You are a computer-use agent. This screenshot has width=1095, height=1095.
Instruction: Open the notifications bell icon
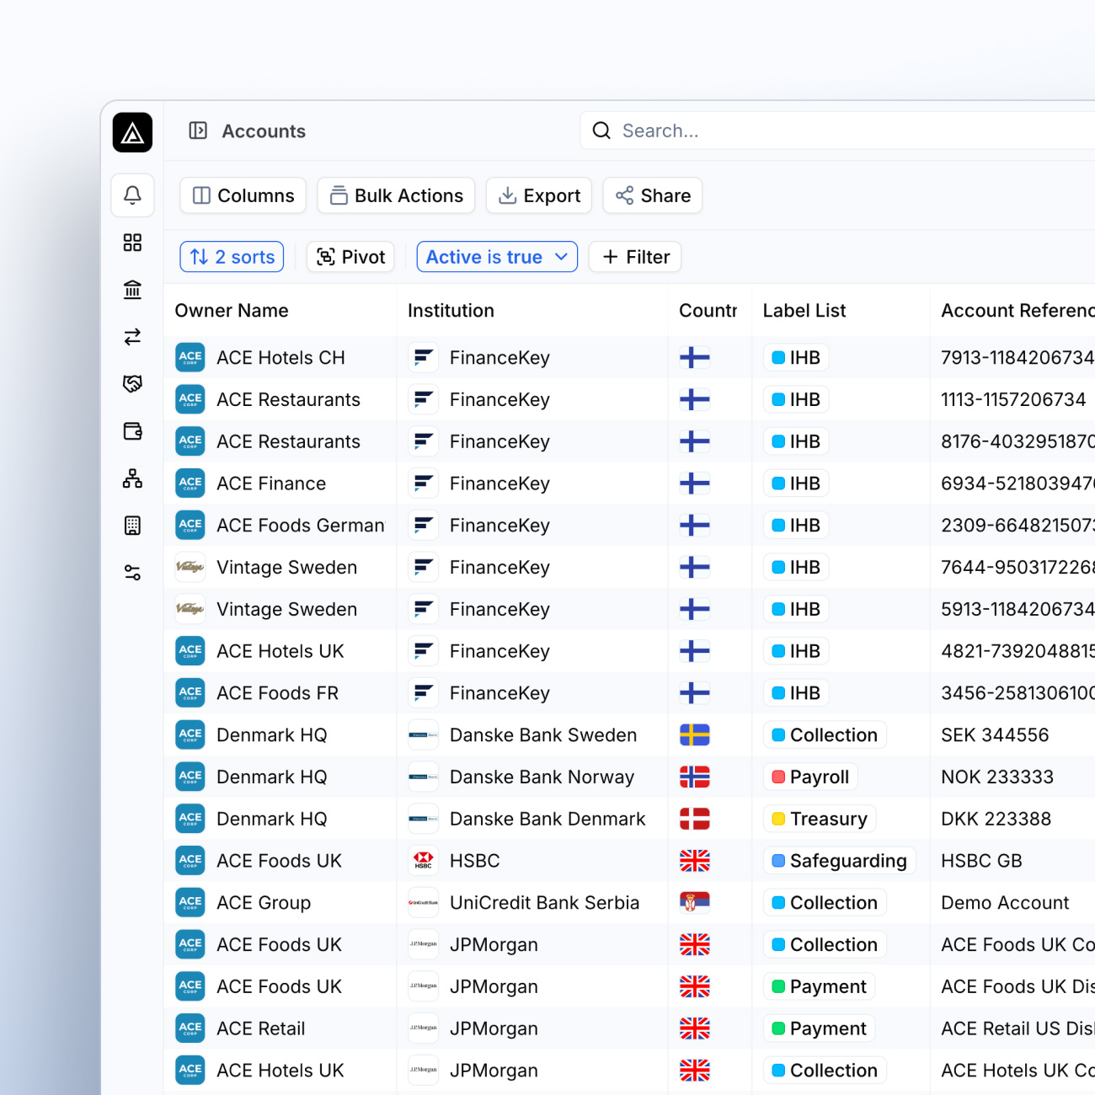tap(132, 195)
